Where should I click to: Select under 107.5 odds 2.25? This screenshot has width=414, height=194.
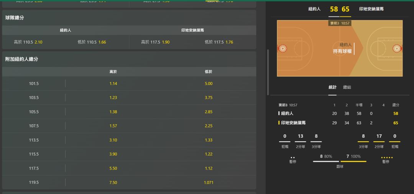pos(209,126)
